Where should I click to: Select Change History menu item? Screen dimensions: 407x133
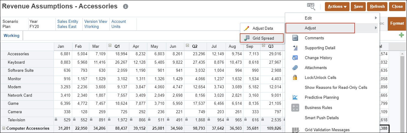pyautogui.click(x=318, y=58)
